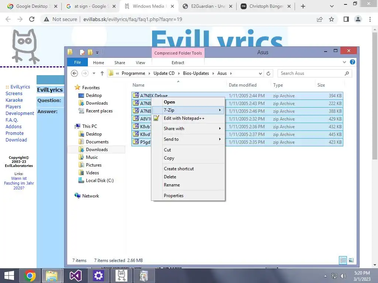Select Local Disk (C:) in navigation pane
The image size is (378, 283).
pos(100,181)
